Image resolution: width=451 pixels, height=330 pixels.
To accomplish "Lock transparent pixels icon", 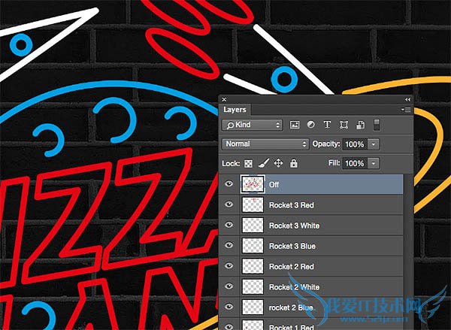I will tap(248, 164).
